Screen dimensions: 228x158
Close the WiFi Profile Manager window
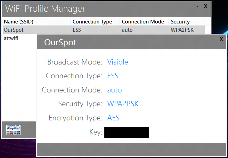[x=206, y=6]
